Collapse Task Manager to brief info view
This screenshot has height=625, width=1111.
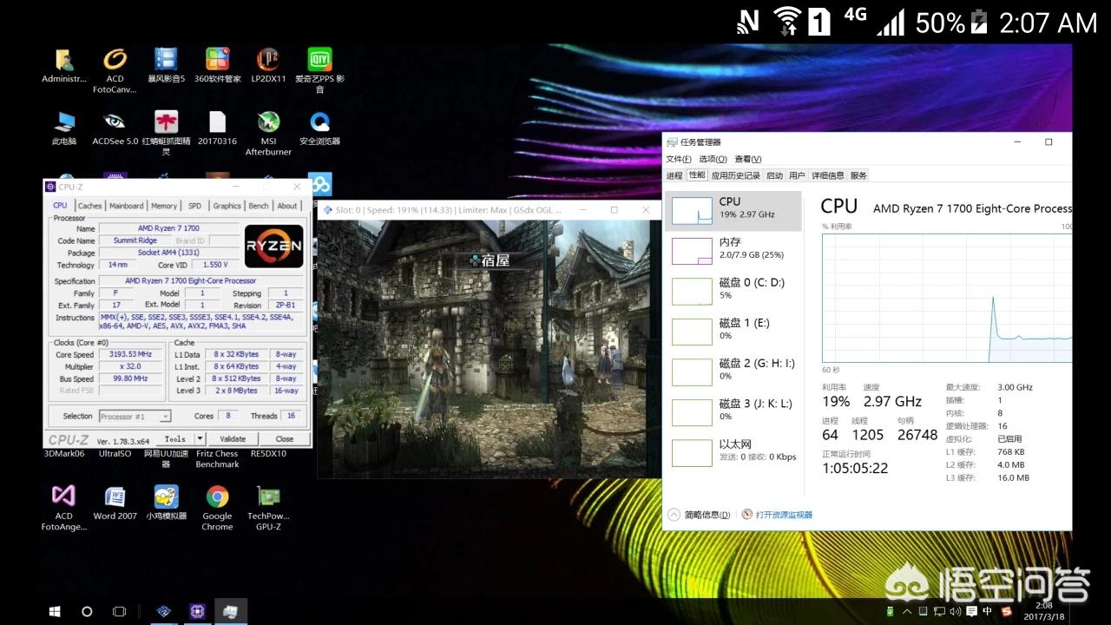tap(699, 515)
